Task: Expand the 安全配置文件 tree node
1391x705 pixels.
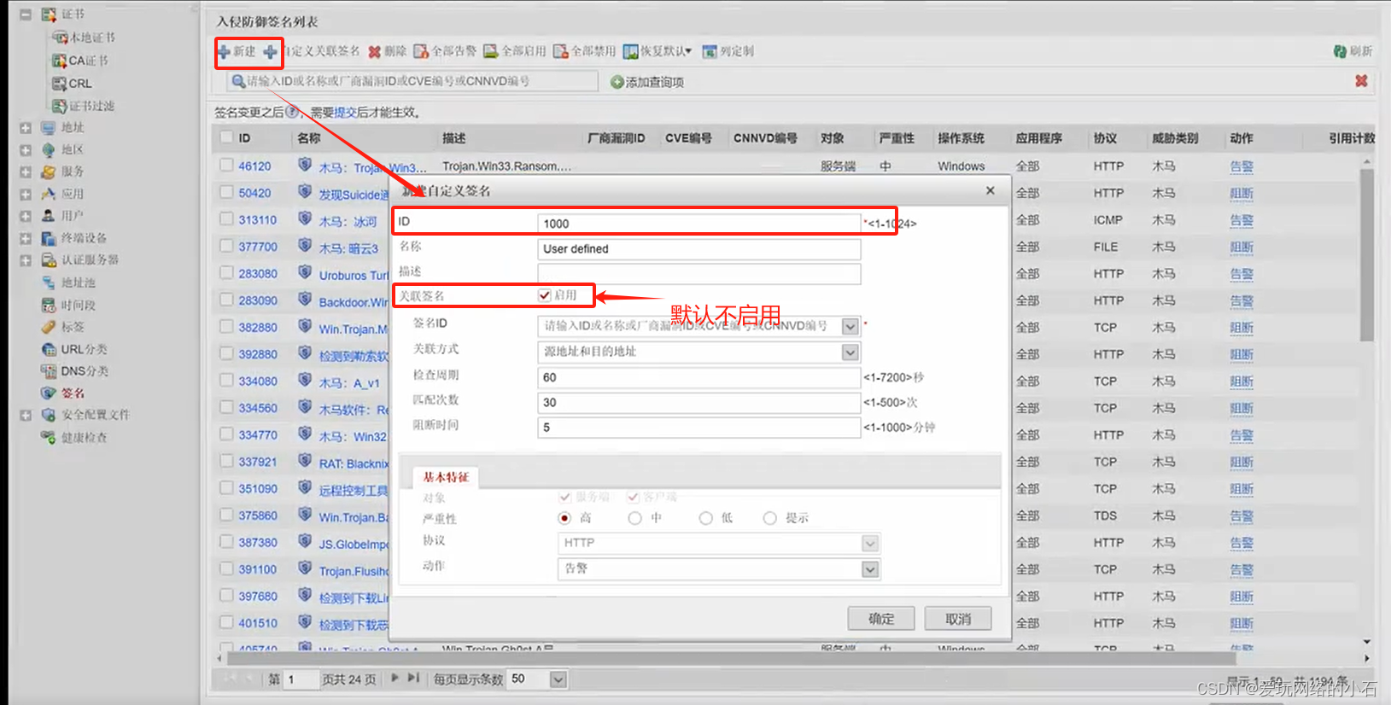Action: point(26,416)
